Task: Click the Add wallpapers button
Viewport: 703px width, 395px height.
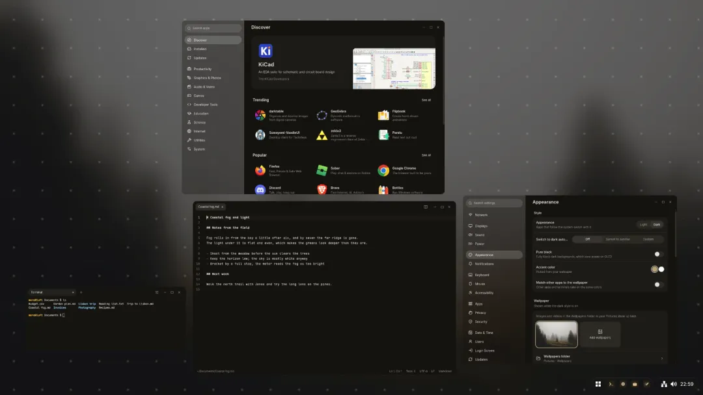Action: pos(600,334)
